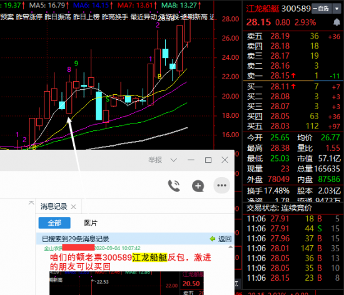The width and height of the screenshot is (344, 295).
Task: Click highlighted 江龙船艇 keyword in message
Action: 149,258
